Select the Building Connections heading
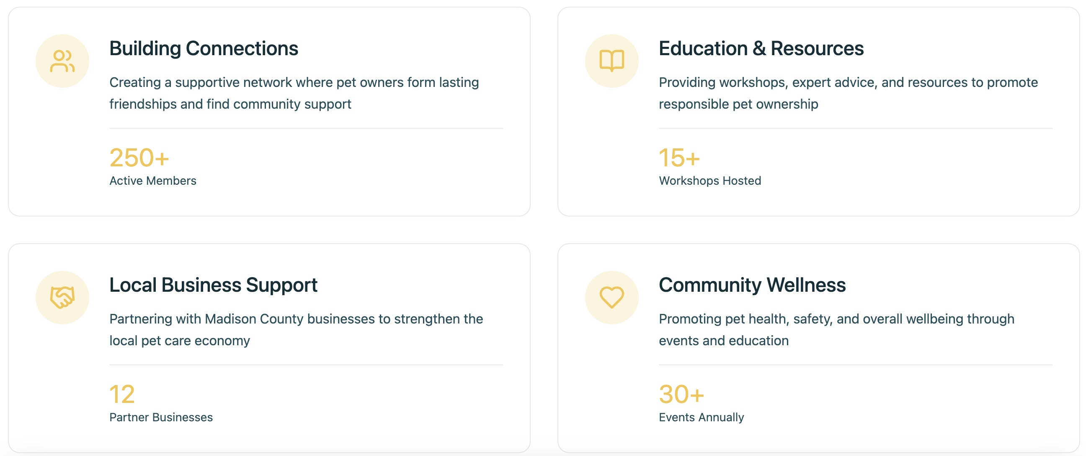Image resolution: width=1086 pixels, height=456 pixels. click(204, 49)
